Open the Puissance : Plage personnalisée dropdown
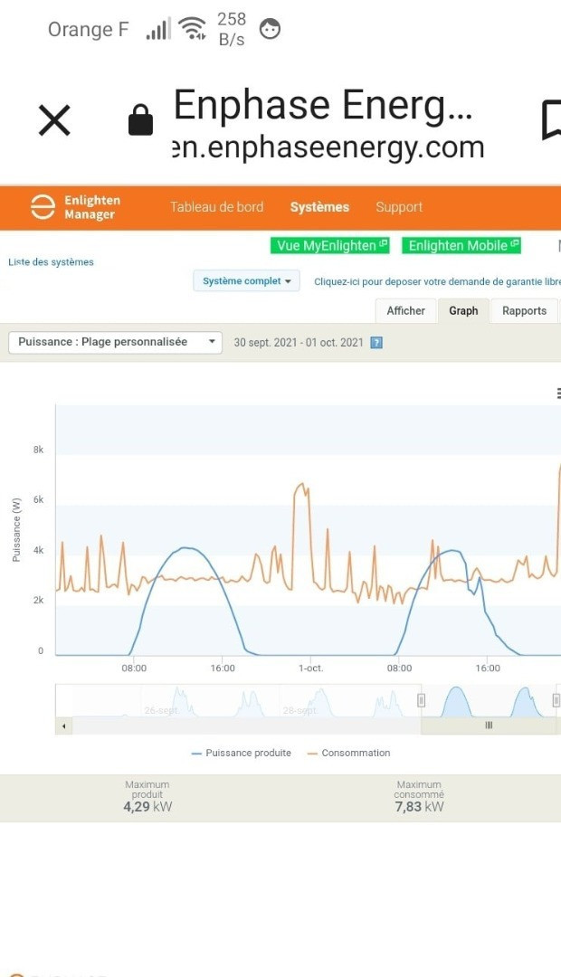The width and height of the screenshot is (561, 977). pos(115,342)
